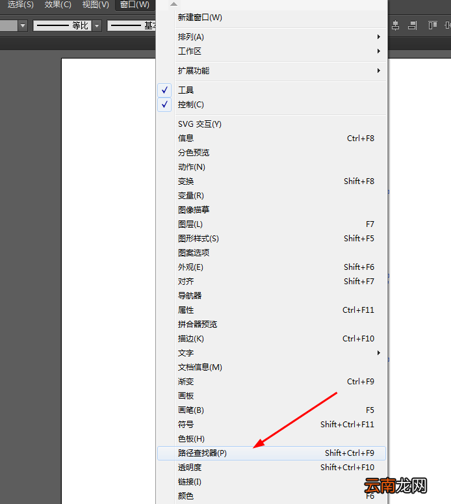Open the gray stroke weight dropdown arrow

[23, 26]
